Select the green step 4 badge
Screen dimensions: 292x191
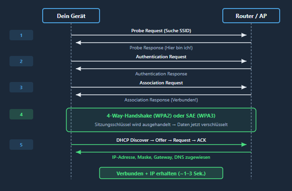pyautogui.click(x=21, y=114)
